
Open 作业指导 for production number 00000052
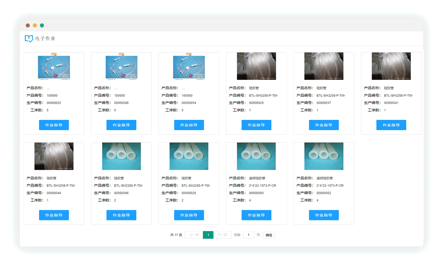coord(324,215)
